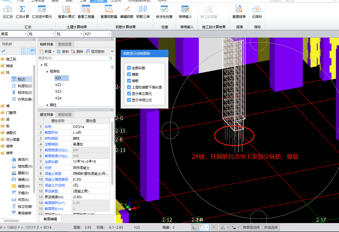339x232 pixels.
Task: Collapse the 暗柱 tree node
Action: (47, 105)
